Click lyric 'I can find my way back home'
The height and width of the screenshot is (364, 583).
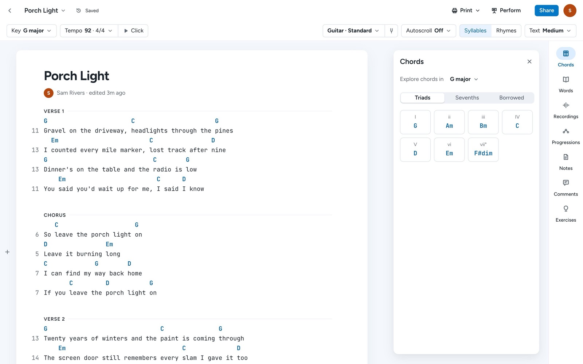point(93,273)
